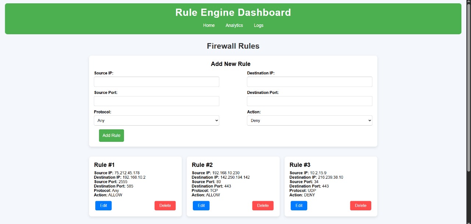Click the Add Rule button
Screen dimensions: 471x224
tap(111, 135)
